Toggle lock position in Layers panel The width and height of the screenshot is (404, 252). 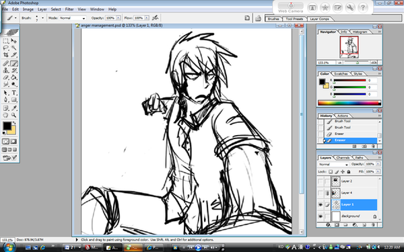pyautogui.click(x=343, y=171)
